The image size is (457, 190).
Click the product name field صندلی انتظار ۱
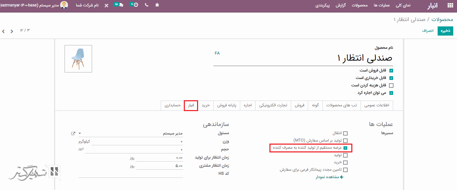[303, 58]
